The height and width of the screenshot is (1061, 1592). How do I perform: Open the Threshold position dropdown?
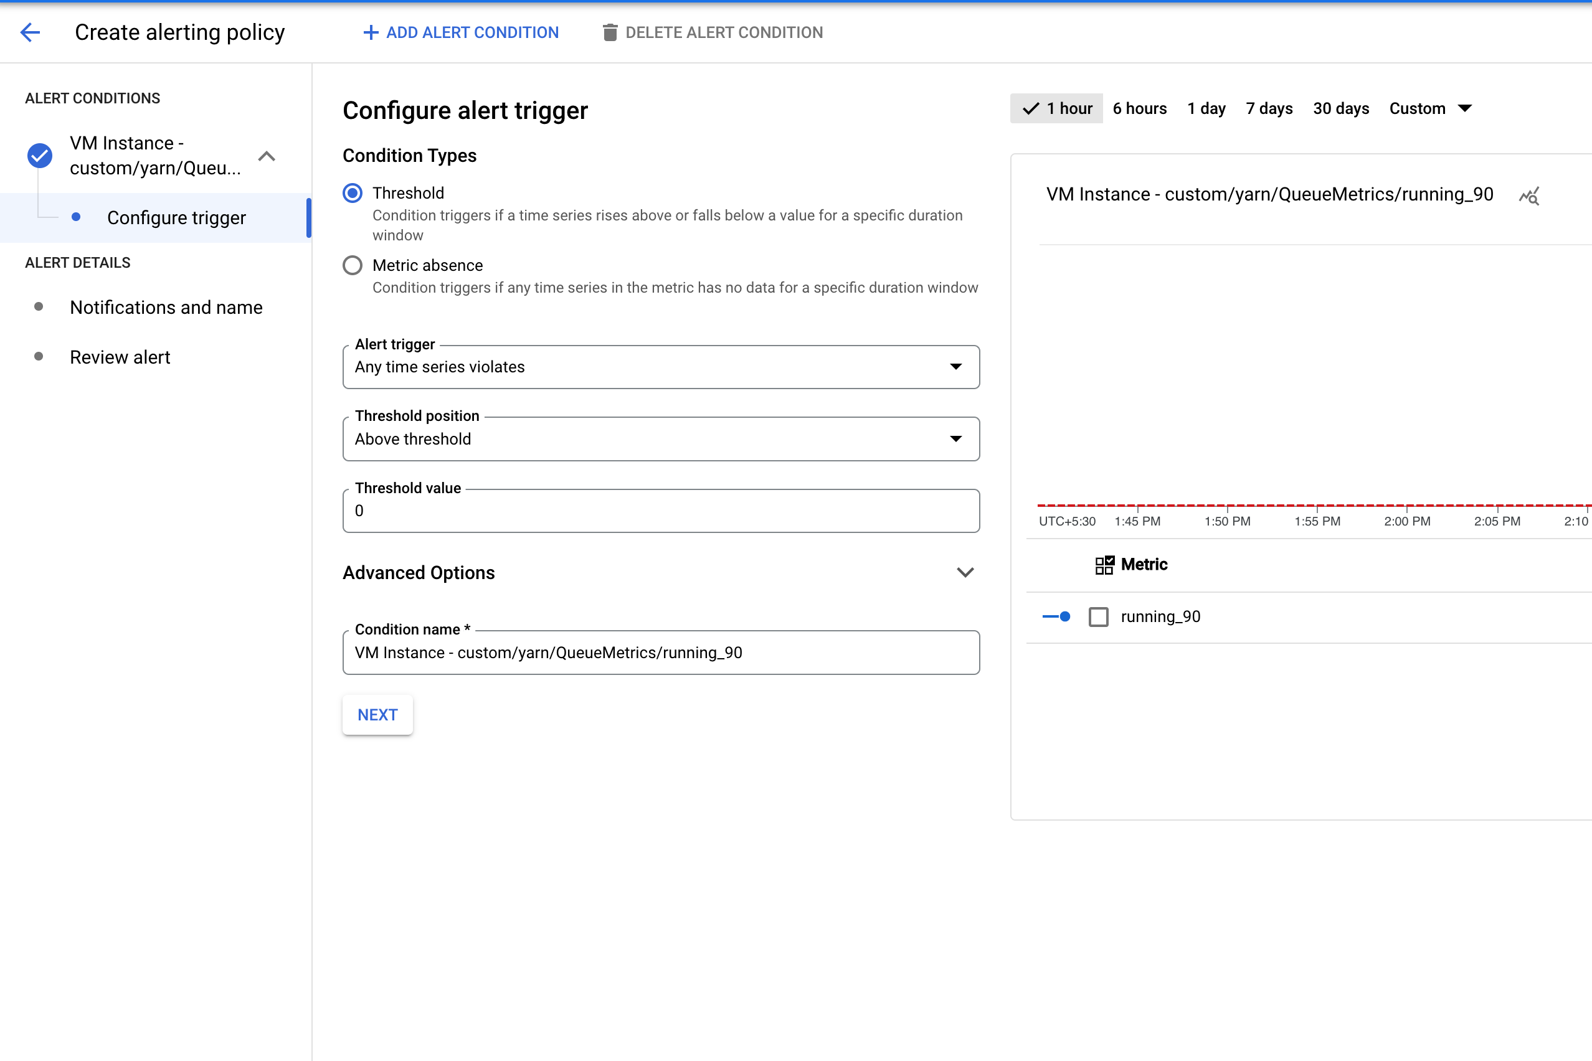(661, 439)
